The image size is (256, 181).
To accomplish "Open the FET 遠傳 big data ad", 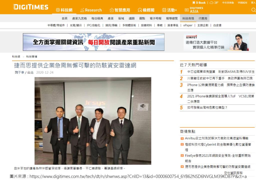I will 216,42.
